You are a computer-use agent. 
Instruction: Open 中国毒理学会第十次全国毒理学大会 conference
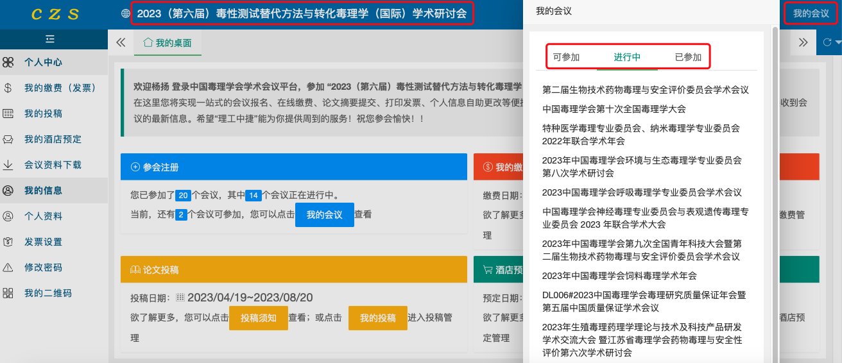click(x=614, y=109)
